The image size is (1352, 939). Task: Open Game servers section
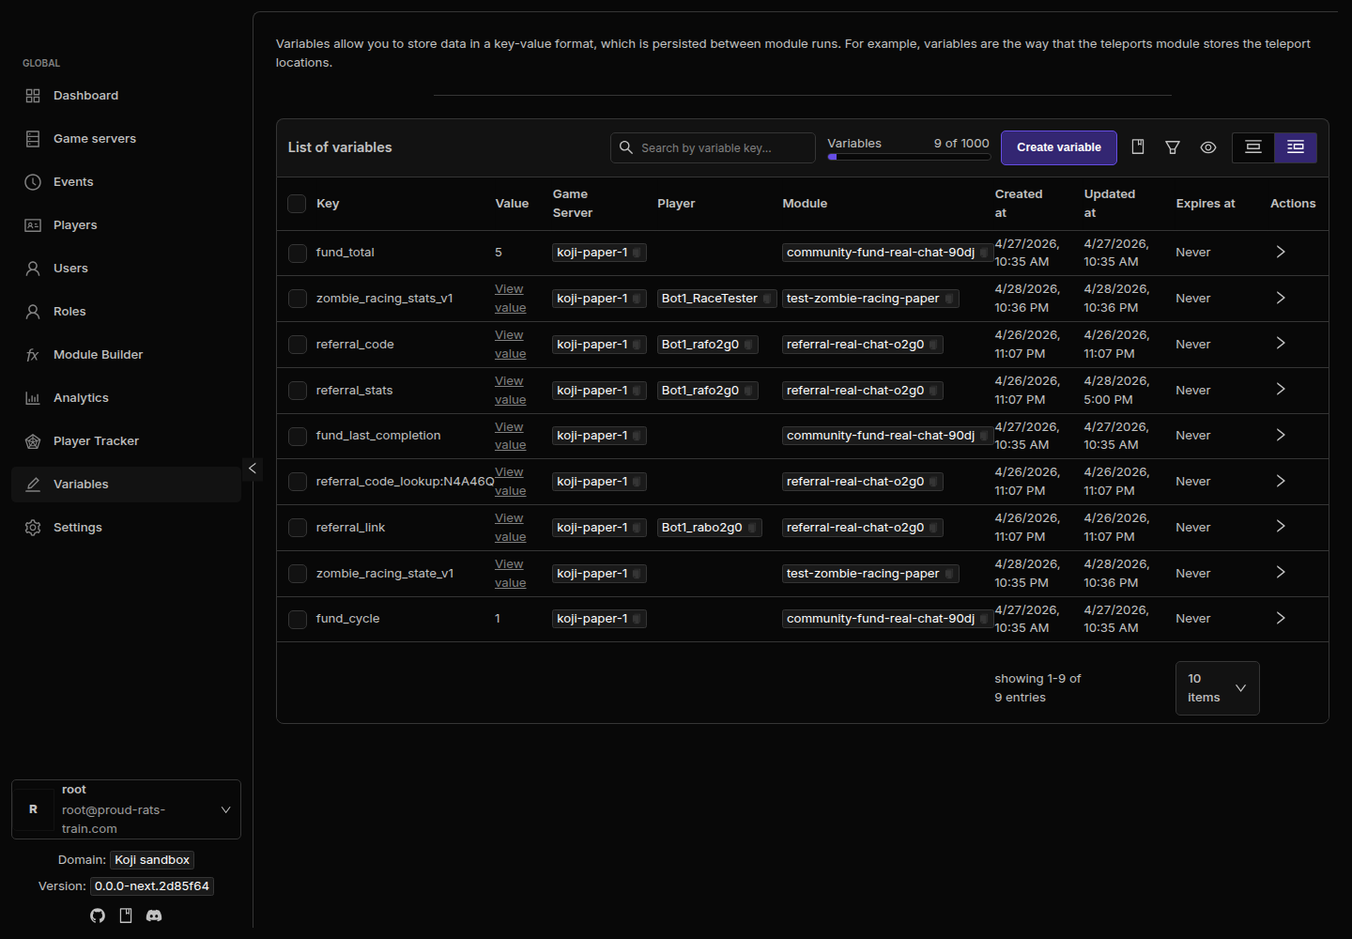coord(126,139)
